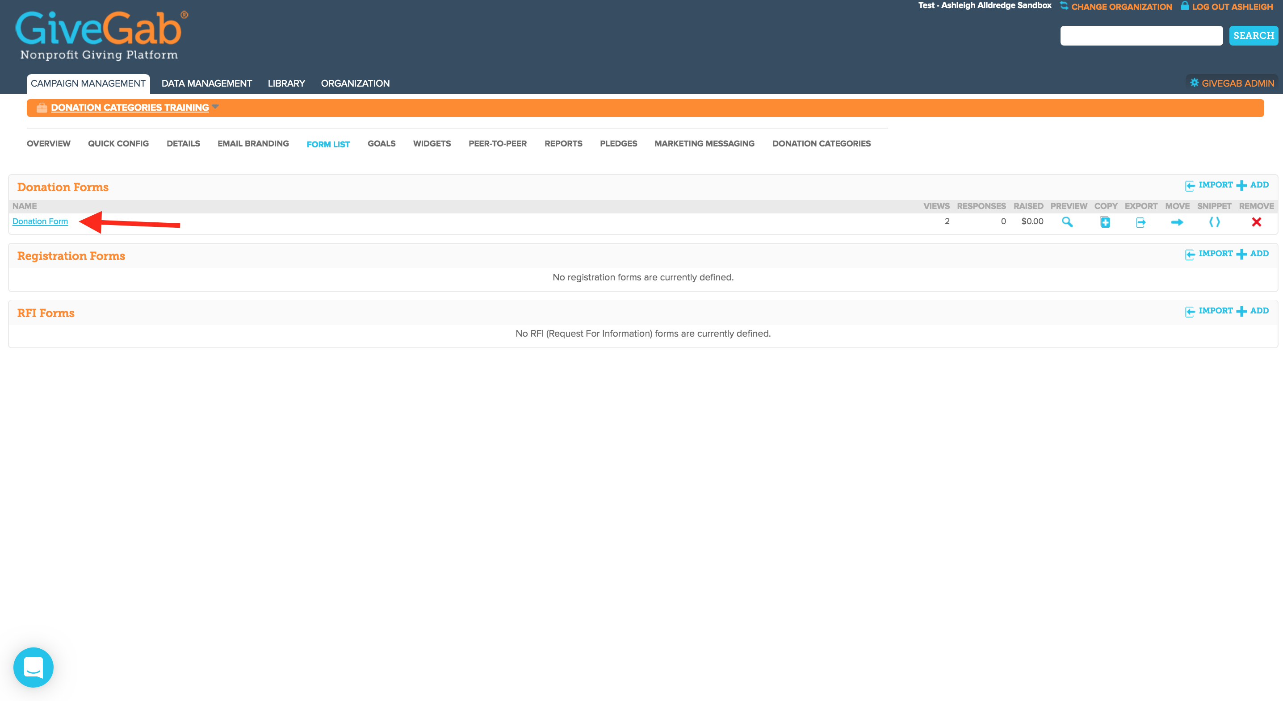1283x701 pixels.
Task: Open the Reports section
Action: click(563, 143)
